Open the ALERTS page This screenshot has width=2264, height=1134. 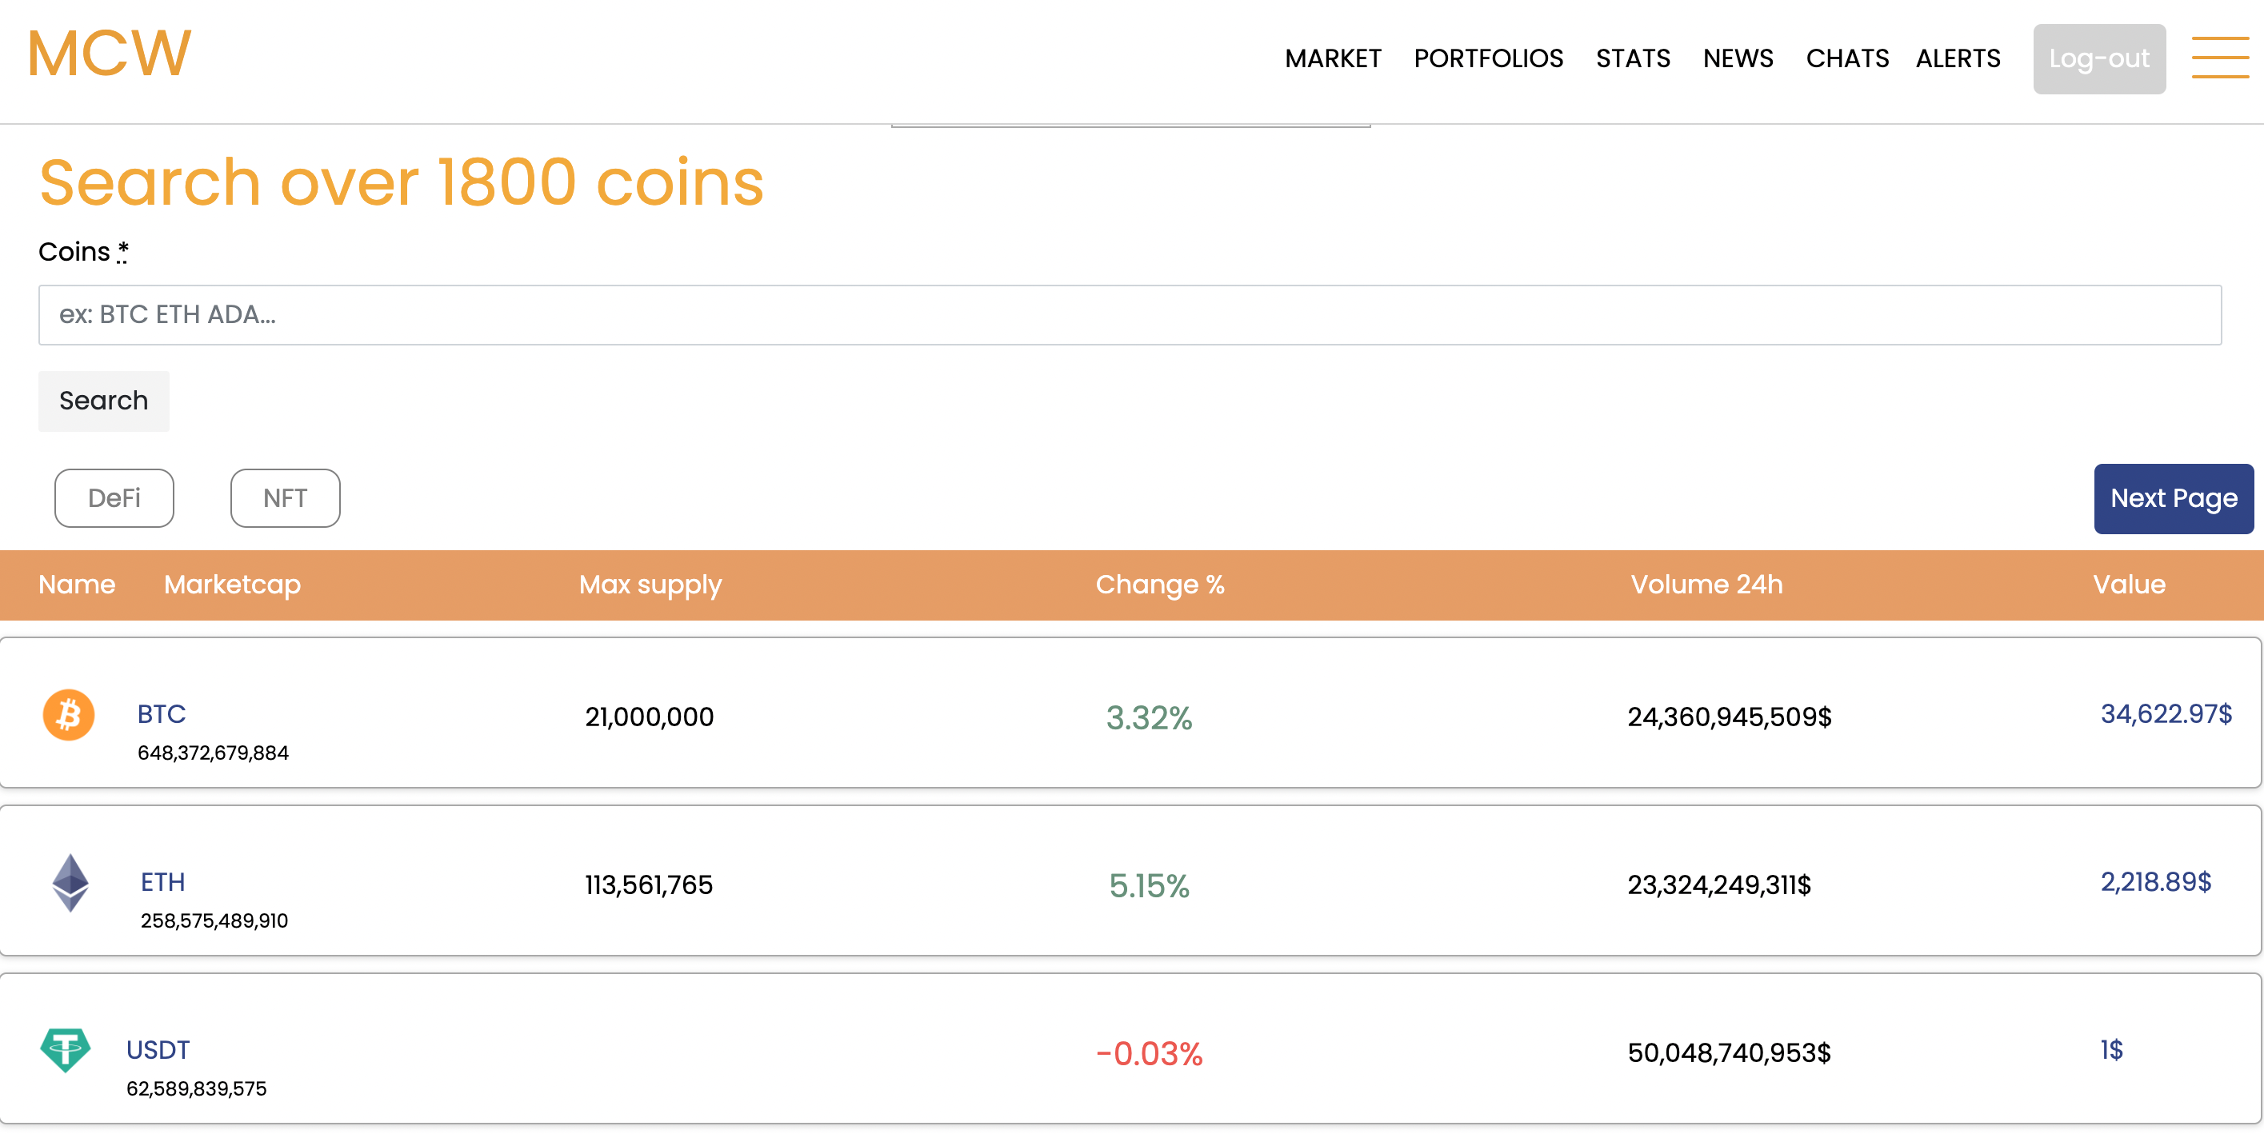[1958, 59]
